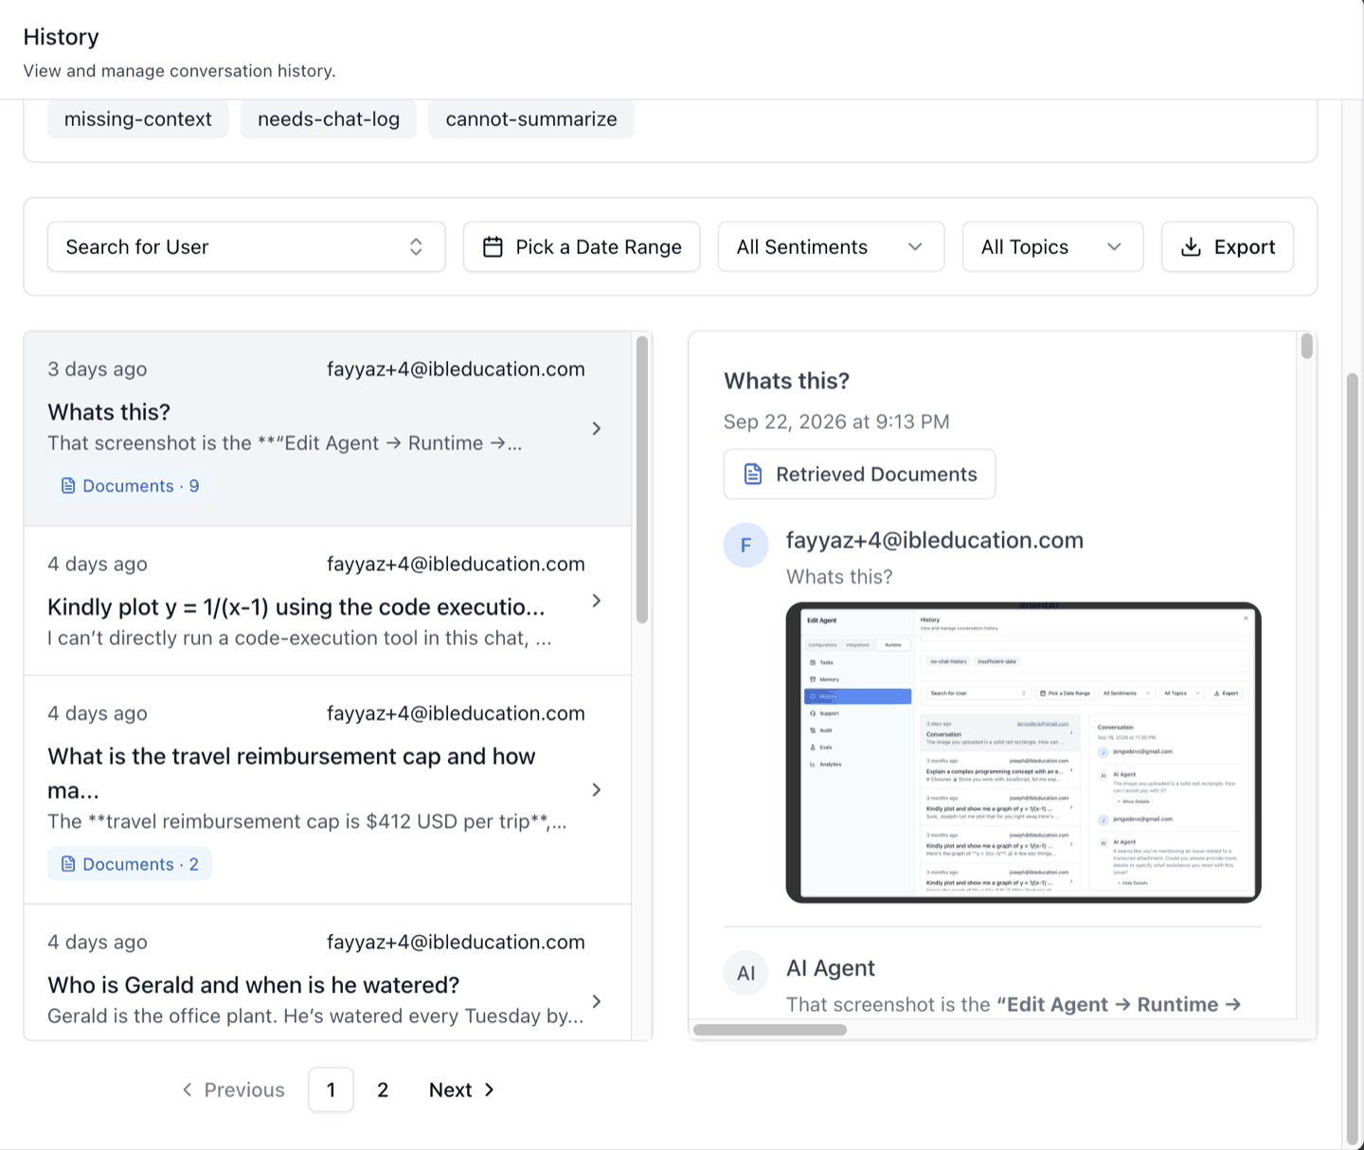Select the missing-context topic tag
Screen dimensions: 1364x1150
click(138, 119)
